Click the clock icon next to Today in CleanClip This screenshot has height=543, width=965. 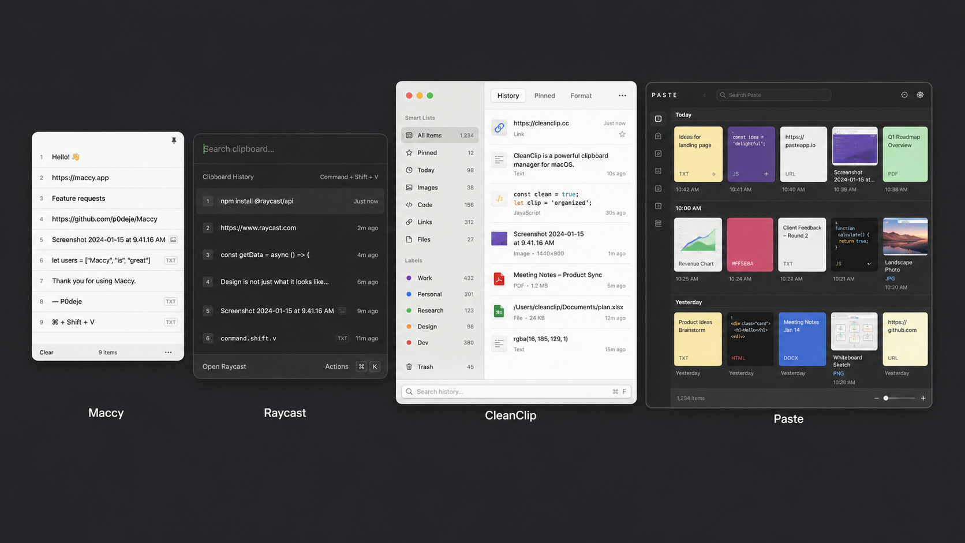point(409,170)
